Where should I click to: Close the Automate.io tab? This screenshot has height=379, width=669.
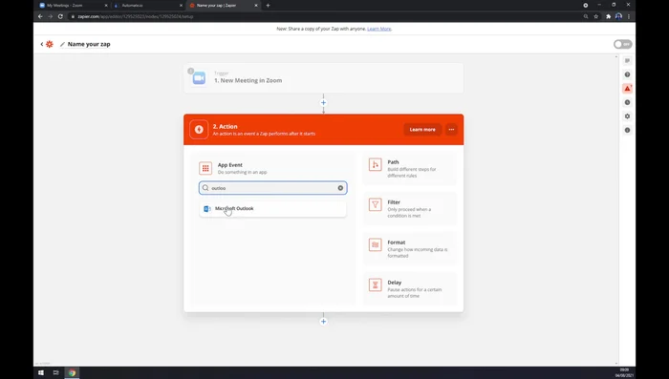(x=181, y=6)
